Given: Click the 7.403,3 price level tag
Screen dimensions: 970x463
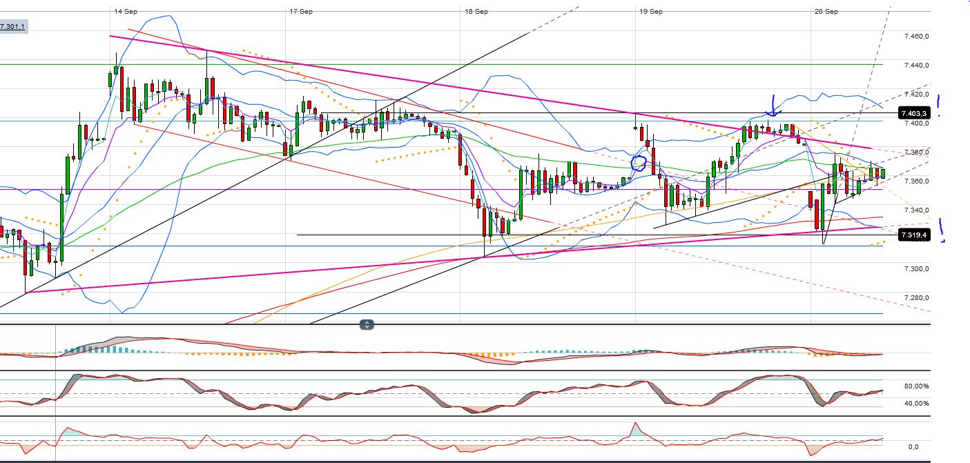Looking at the screenshot, I should pos(915,112).
